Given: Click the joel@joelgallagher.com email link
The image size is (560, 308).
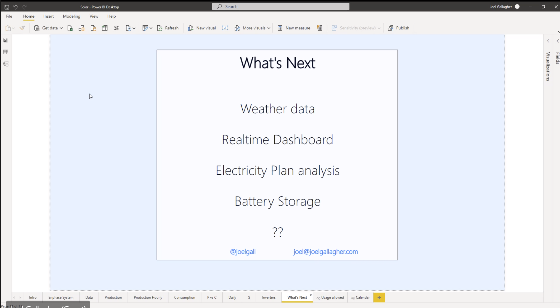Looking at the screenshot, I should pos(326,252).
